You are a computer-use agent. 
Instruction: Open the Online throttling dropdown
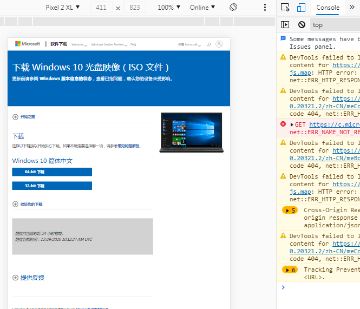coord(202,8)
